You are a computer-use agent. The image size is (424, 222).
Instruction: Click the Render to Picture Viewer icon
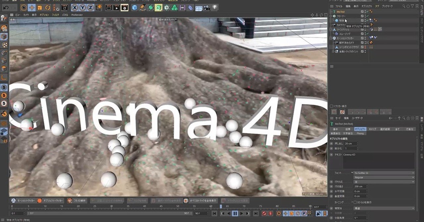pyautogui.click(x=117, y=7)
